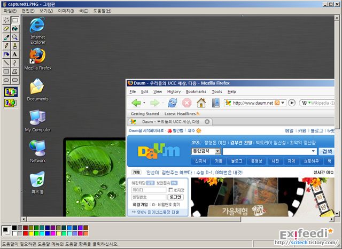
Task: Select the white color swatch
Action: pos(14,234)
